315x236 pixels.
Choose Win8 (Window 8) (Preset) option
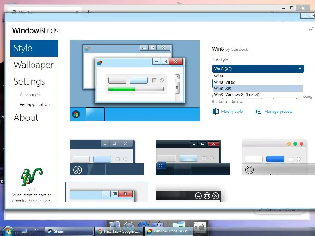point(258,95)
